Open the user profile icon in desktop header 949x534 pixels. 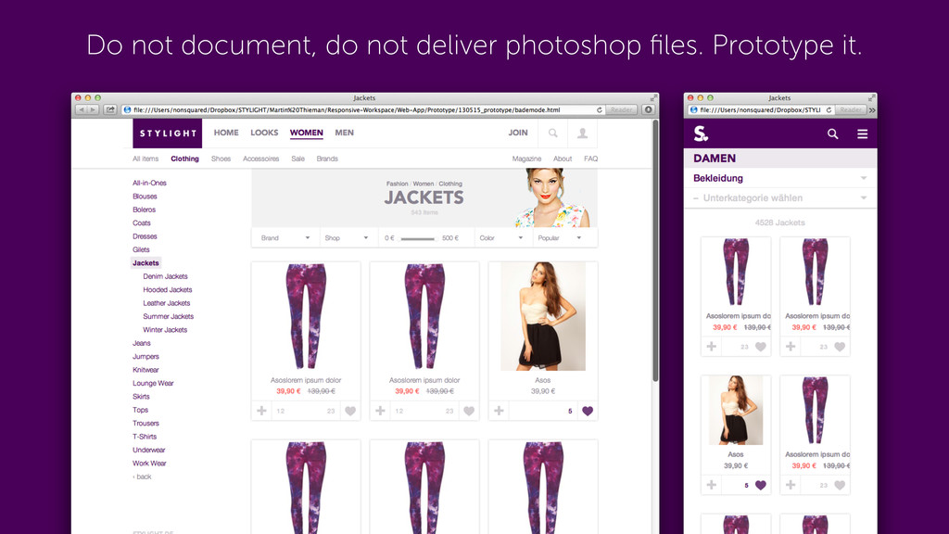582,133
